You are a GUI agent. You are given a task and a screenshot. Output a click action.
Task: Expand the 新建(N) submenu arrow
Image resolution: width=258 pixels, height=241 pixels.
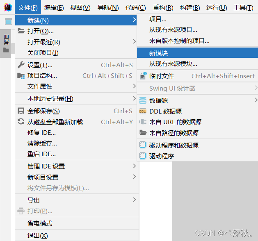pos(134,20)
